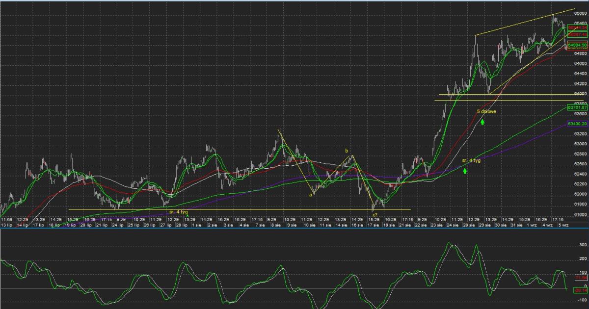The height and width of the screenshot is (309, 589).
Task: Select the 'c?' wave label
Action: point(375,215)
